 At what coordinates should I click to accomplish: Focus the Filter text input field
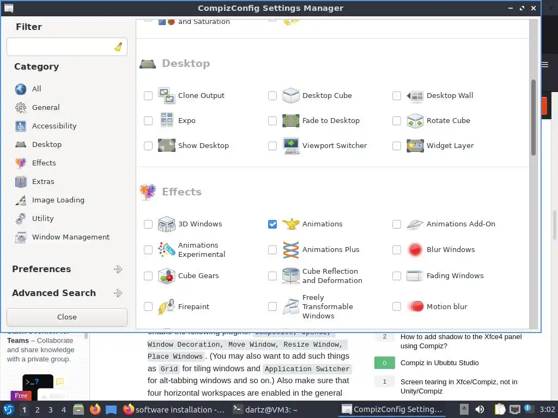point(67,47)
